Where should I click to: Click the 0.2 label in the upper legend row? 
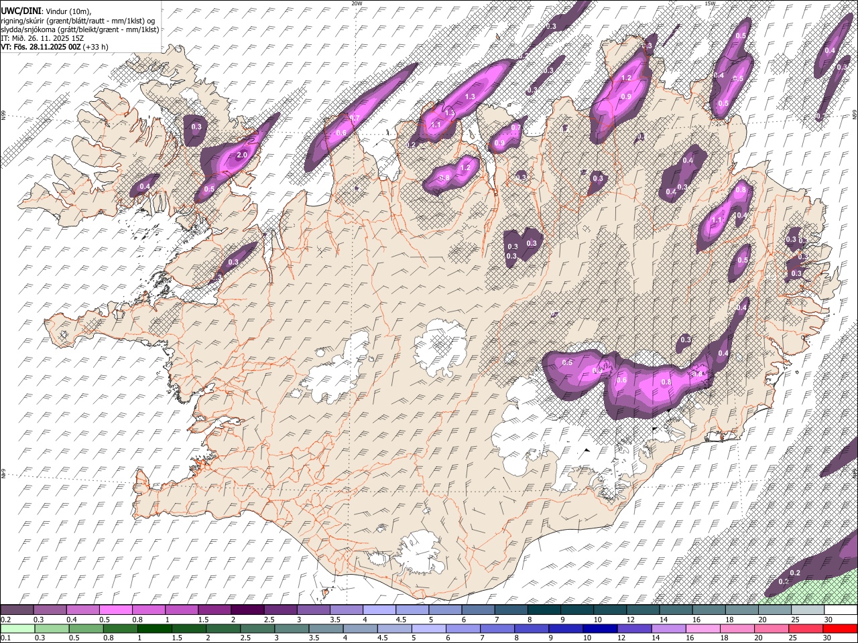pos(5,620)
